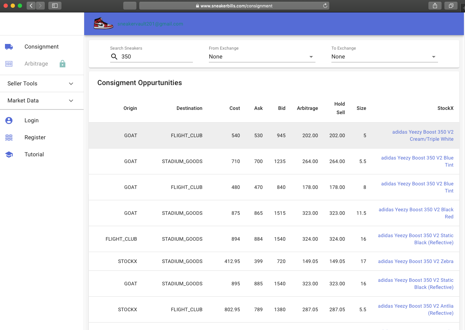This screenshot has height=330, width=465.
Task: Click the Ask column header
Action: pyautogui.click(x=258, y=108)
